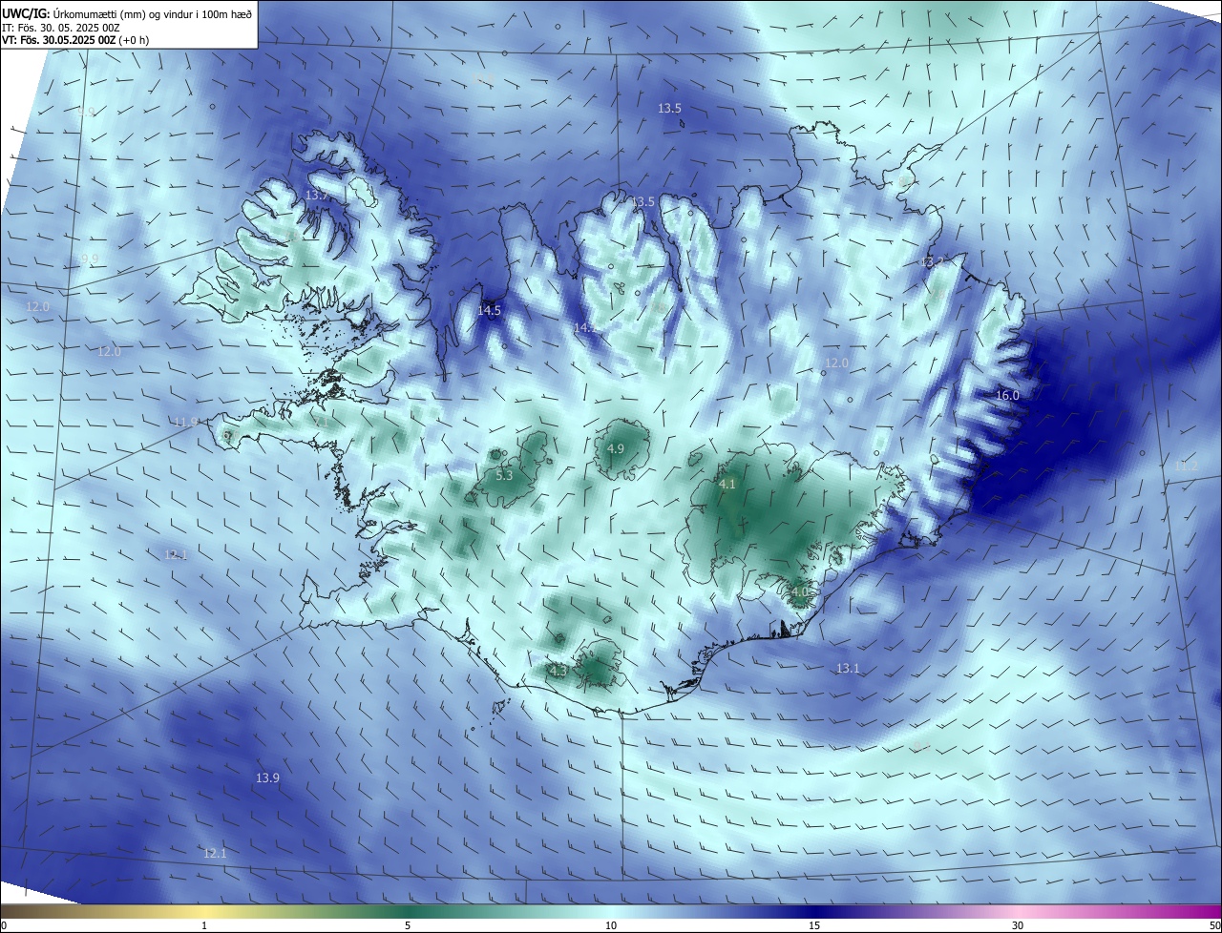Click the 1 tick label on the color scale

pos(204,925)
